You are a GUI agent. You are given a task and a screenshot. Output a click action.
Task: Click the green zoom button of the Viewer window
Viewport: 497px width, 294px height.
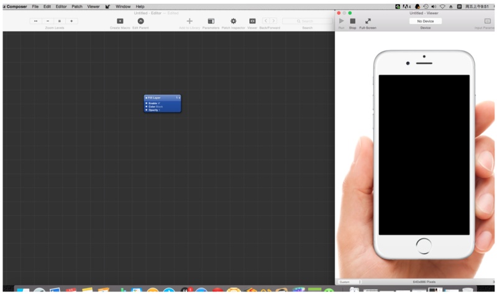[350, 13]
